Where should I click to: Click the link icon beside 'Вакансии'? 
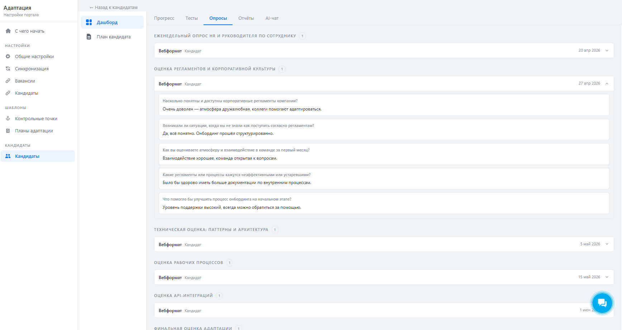pyautogui.click(x=8, y=81)
